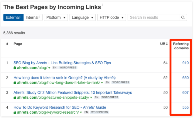Open SEO Blog by Ahrefs page link
The height and width of the screenshot is (118, 194).
62,63
